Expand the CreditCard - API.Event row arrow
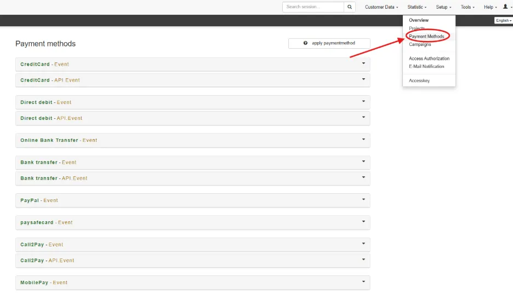The height and width of the screenshot is (294, 513). 363,79
